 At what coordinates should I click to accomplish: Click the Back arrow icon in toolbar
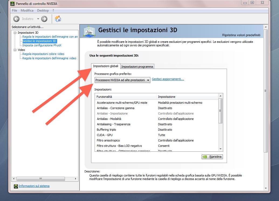[x=16, y=19]
